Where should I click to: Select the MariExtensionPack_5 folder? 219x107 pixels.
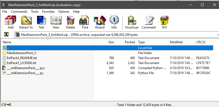(x=21, y=53)
